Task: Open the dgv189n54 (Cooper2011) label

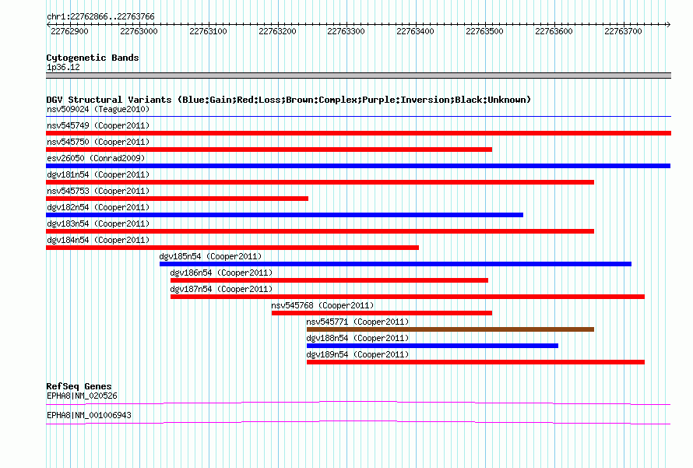Action: pyautogui.click(x=357, y=354)
